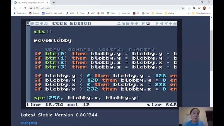
Task: Open the screencast bookmark
Action: point(124,13)
